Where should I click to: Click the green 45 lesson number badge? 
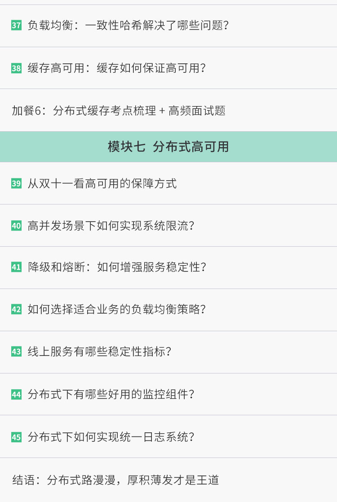tap(16, 437)
